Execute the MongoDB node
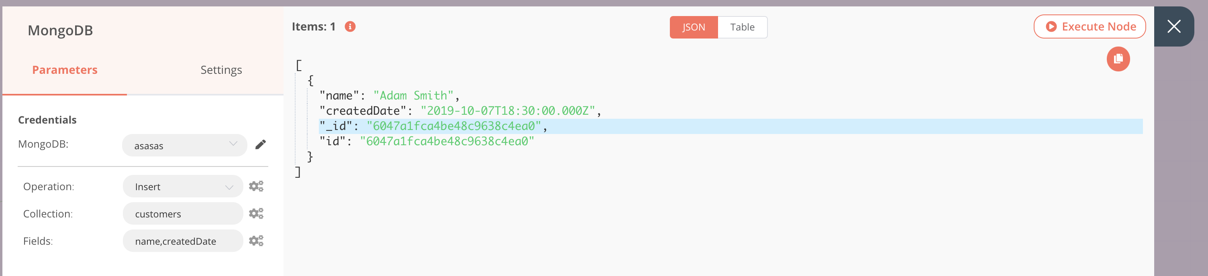Screen dimensions: 1208x276 click(x=1089, y=27)
